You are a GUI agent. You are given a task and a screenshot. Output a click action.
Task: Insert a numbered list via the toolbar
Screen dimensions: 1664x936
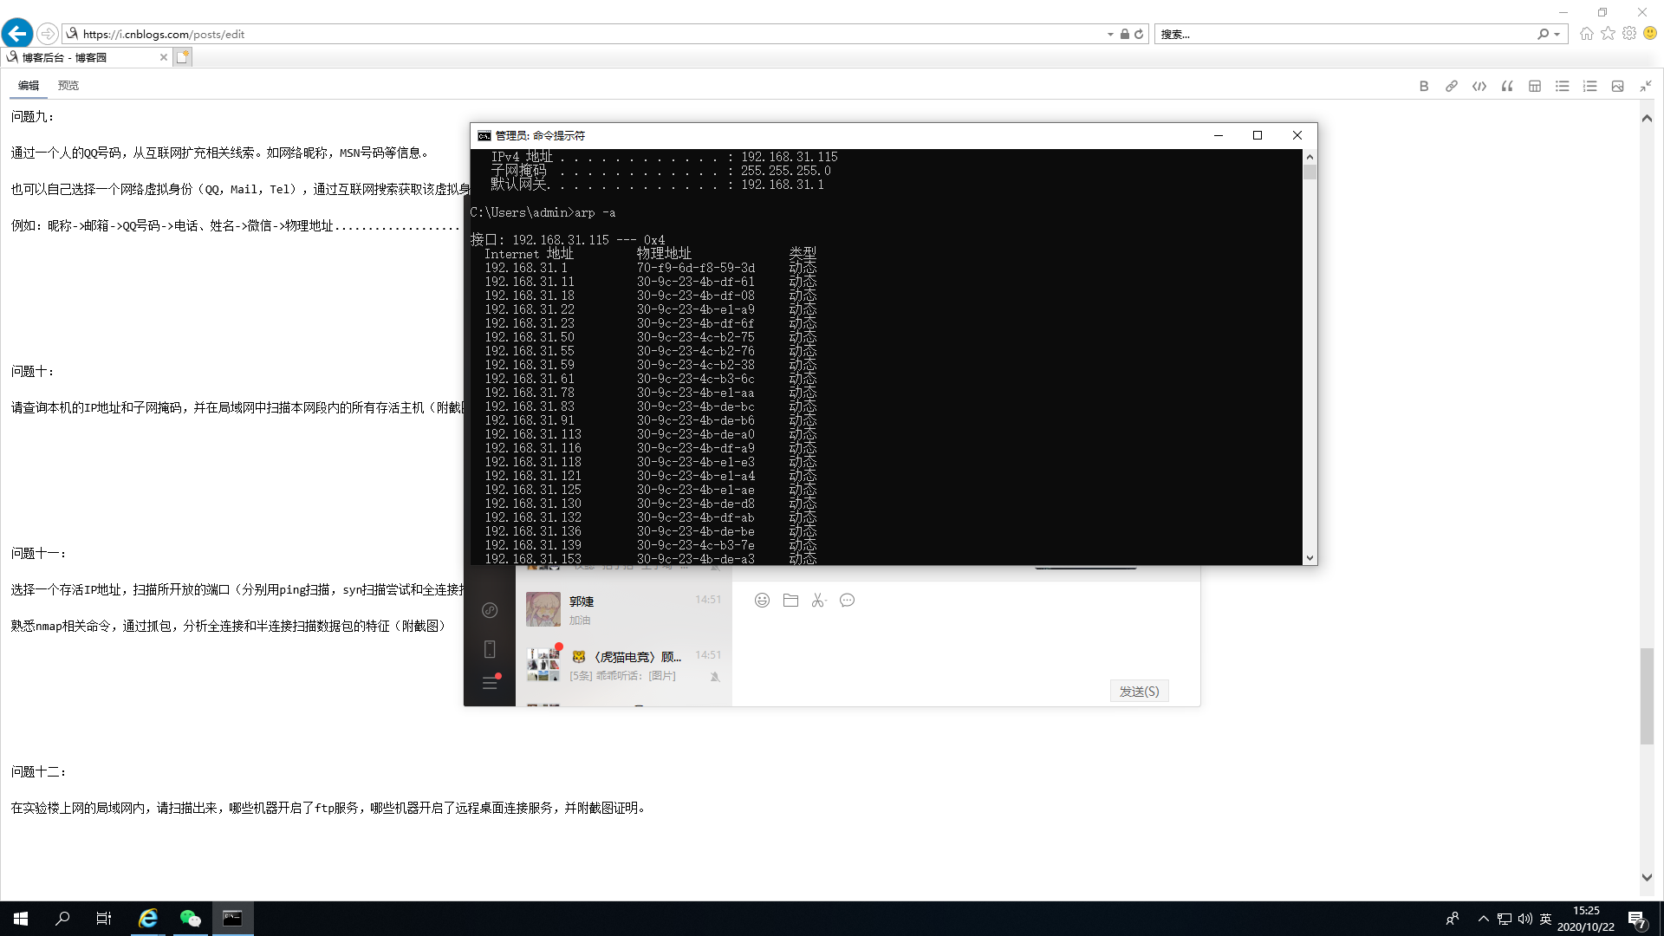pos(1590,86)
